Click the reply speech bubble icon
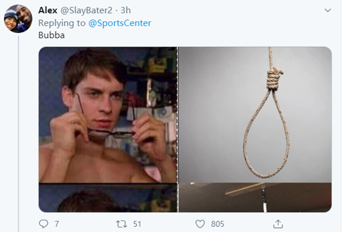Image resolution: width=346 pixels, height=232 pixels. pos(44,224)
